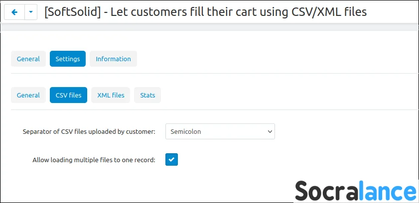Image resolution: width=419 pixels, height=203 pixels.
Task: Uncheck Allow loading multiple files checkbox
Action: point(171,160)
